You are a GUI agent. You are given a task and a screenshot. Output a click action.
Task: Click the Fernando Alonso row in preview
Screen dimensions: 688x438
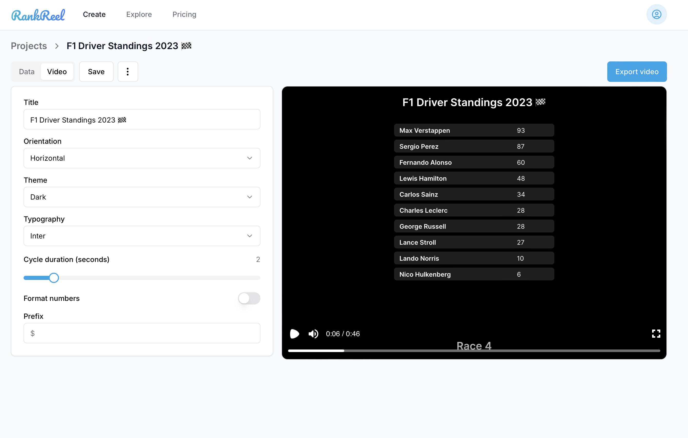(x=474, y=162)
